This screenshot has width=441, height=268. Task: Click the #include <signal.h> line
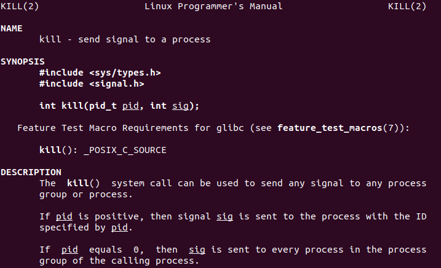coord(92,84)
